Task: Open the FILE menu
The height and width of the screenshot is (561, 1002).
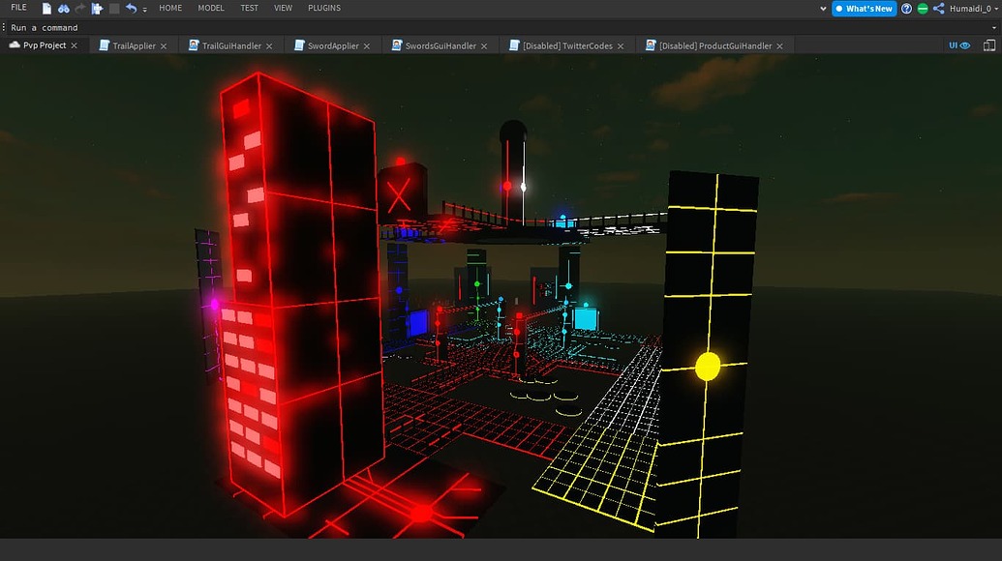Action: pyautogui.click(x=17, y=8)
